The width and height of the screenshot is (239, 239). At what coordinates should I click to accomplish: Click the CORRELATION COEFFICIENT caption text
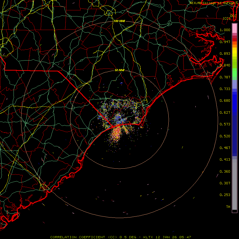point(78,237)
